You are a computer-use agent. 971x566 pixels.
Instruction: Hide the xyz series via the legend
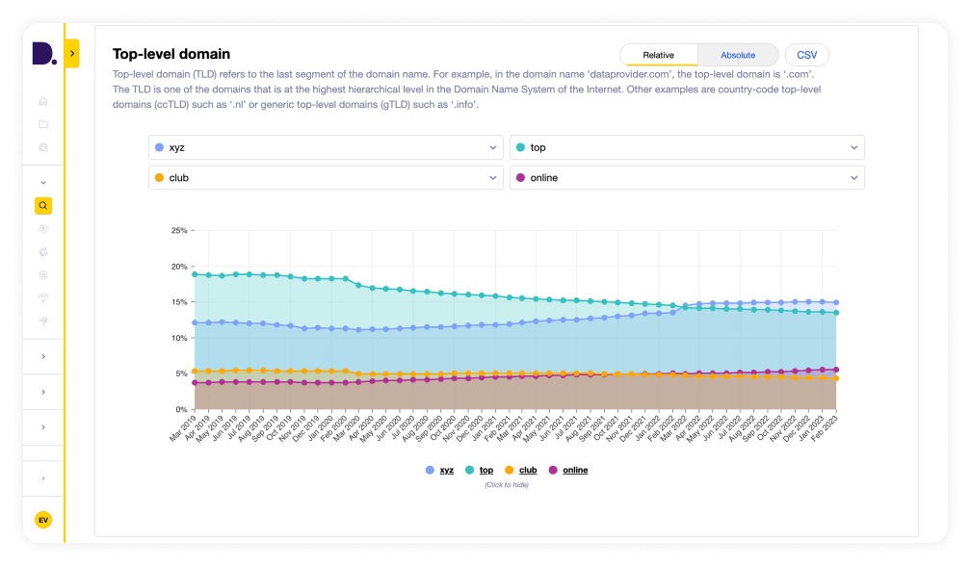click(446, 470)
